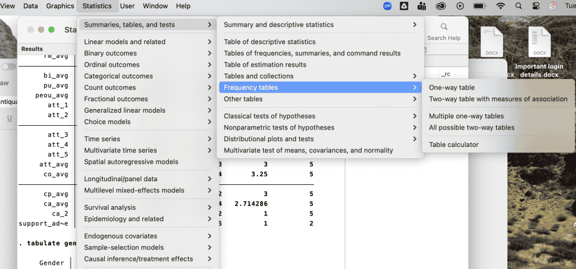Open Adobe Creative Cloud menu bar icon

[441, 6]
